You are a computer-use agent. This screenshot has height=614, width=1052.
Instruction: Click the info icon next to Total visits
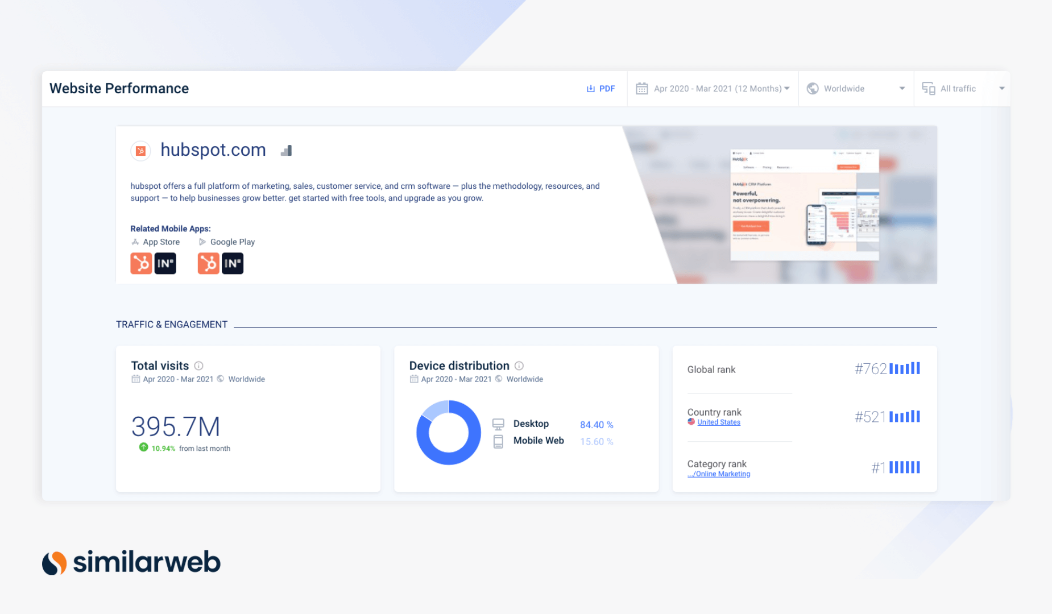click(x=198, y=366)
